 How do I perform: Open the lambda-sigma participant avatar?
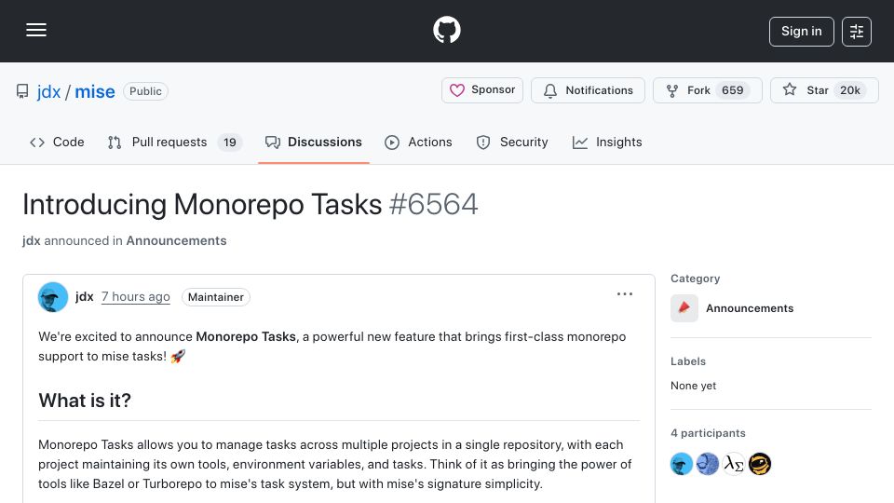coord(734,464)
